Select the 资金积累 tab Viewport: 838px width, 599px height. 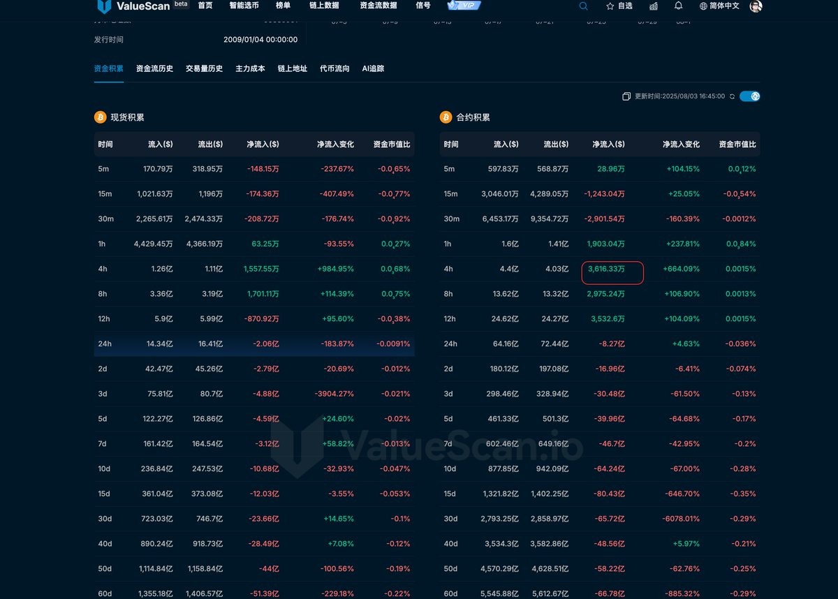(109, 68)
